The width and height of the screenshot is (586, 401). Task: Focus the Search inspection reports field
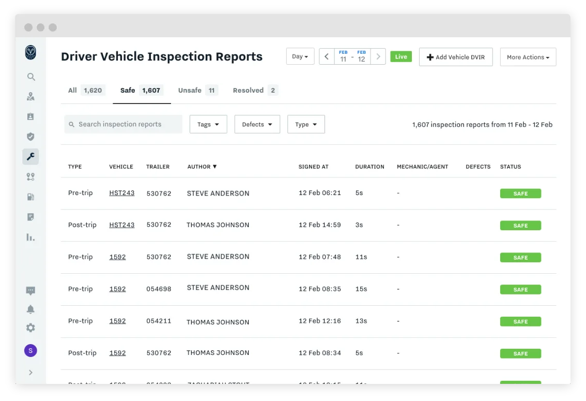click(124, 124)
